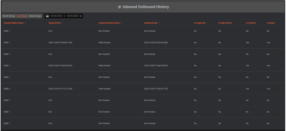Select outbound date 2023-10-05T15:28:04.757Z cell
The image size is (286, 131).
coord(156,89)
